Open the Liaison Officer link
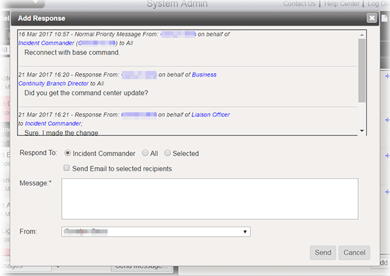390x276 pixels. click(211, 114)
